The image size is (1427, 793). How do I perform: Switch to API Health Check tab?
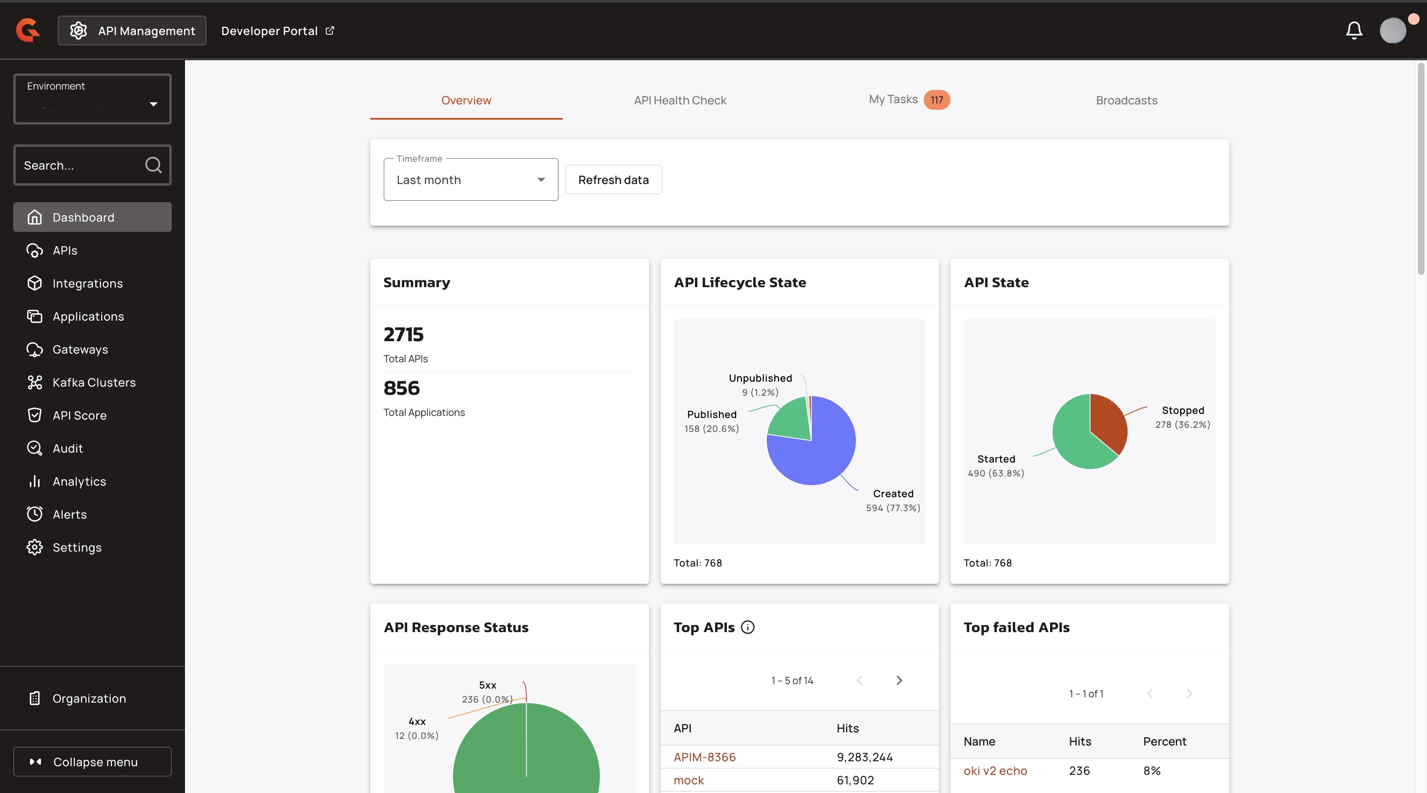[680, 100]
